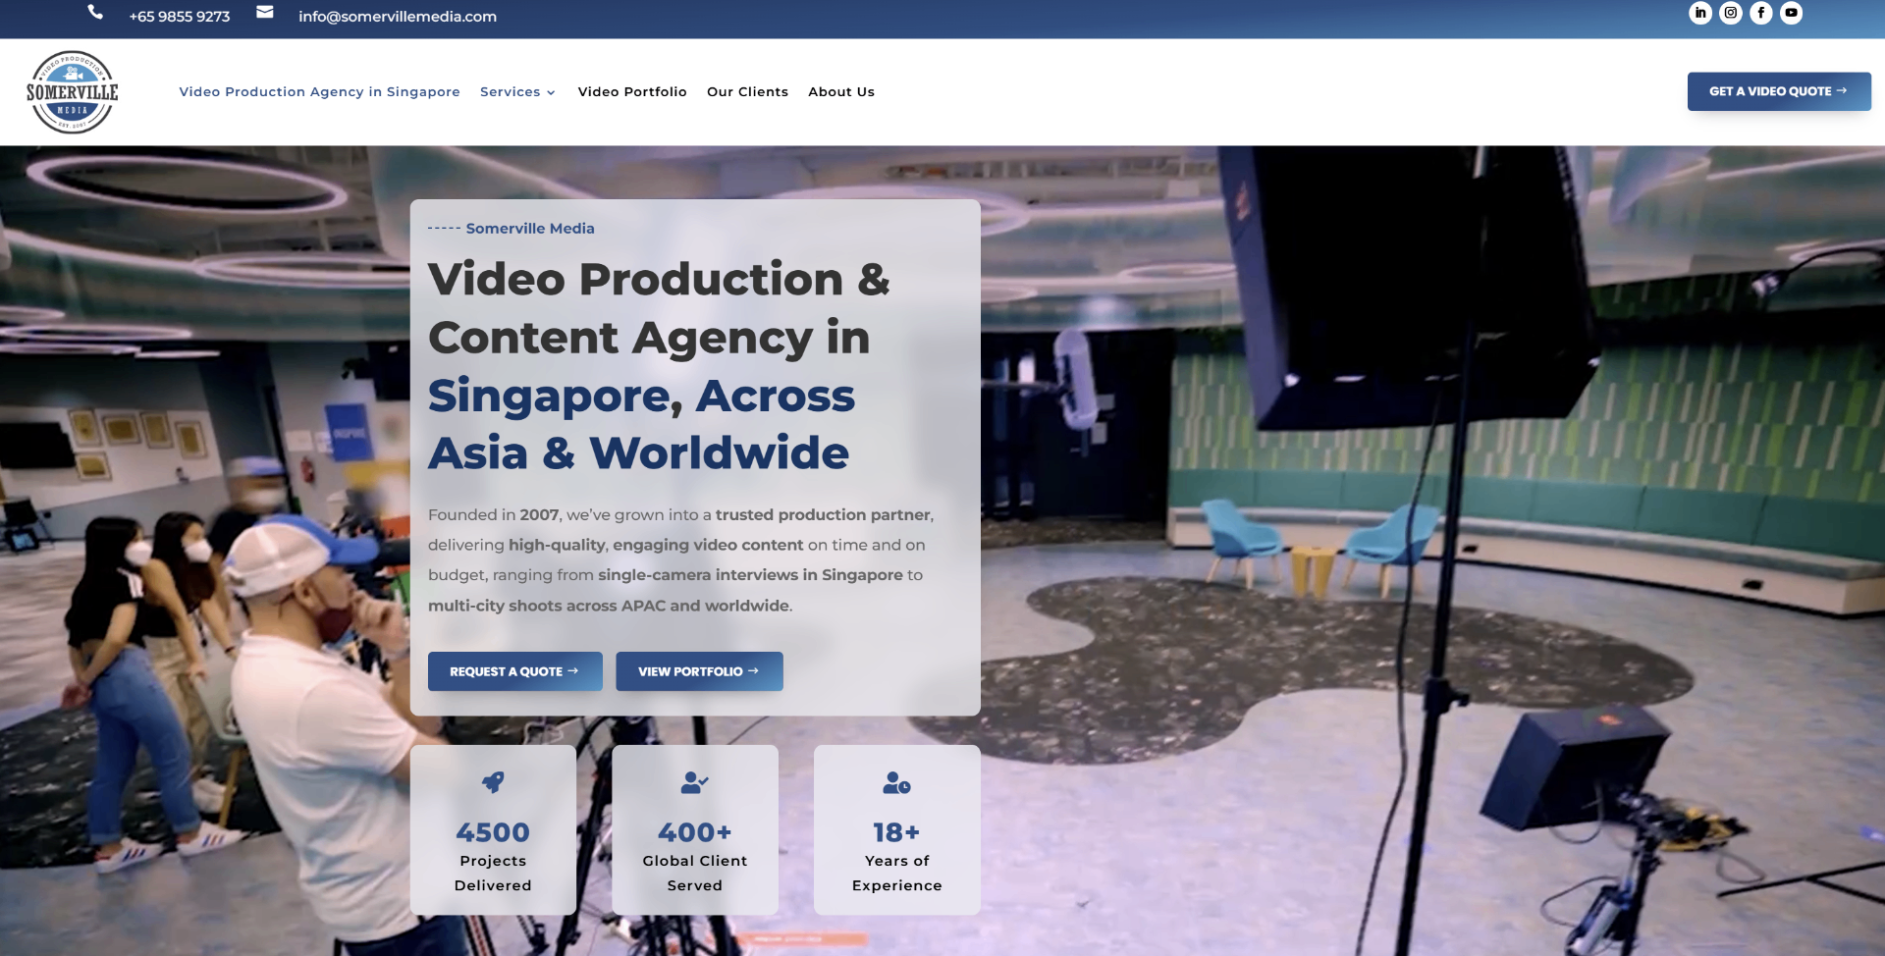Expand the Services dropdown menu
Screen dimensions: 1885x956
tap(517, 92)
